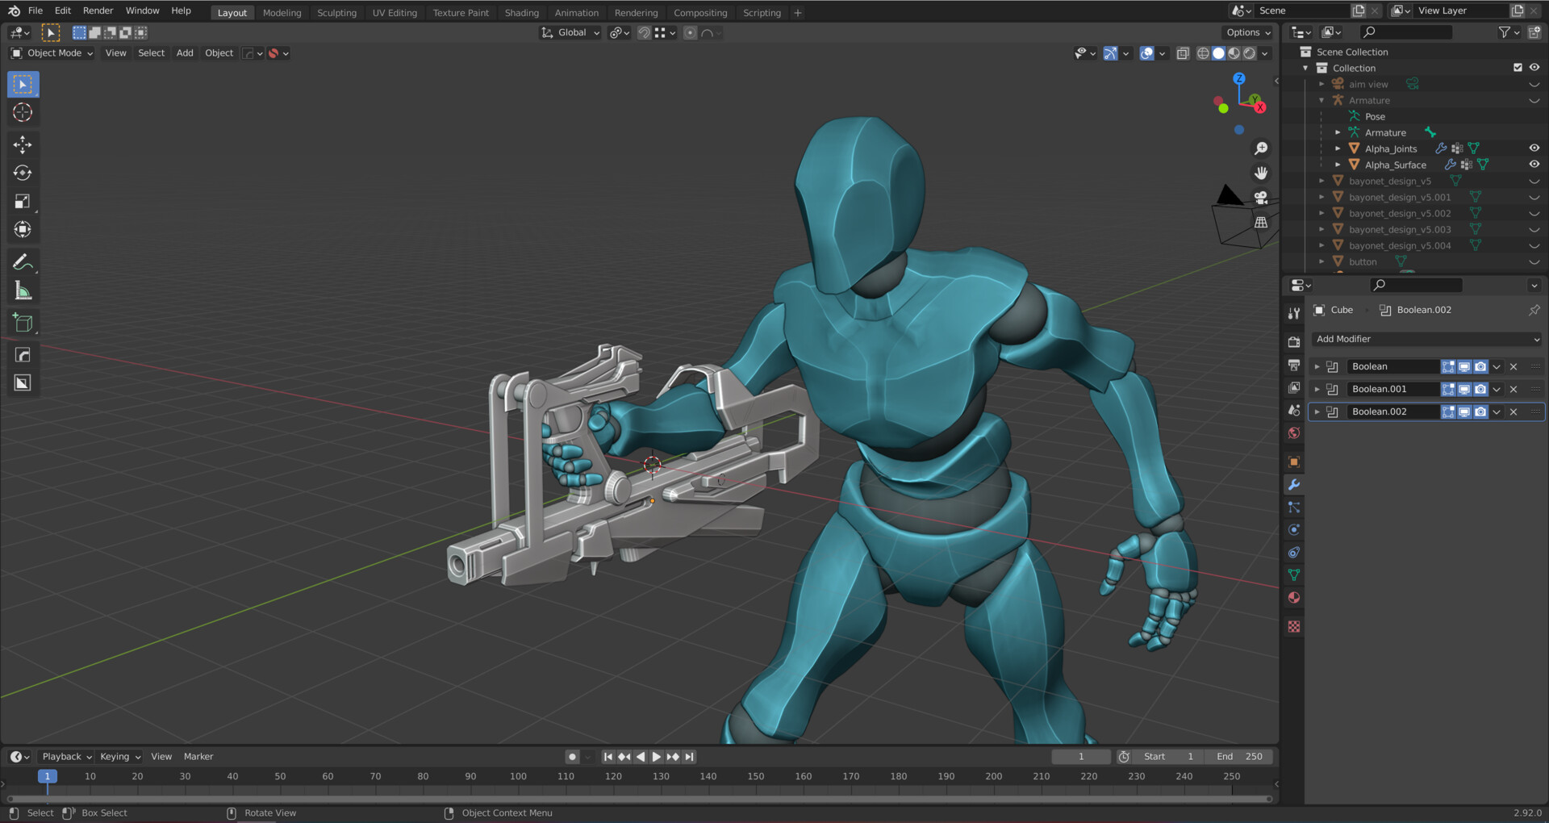Remove the Boolean modifier
The image size is (1549, 823).
click(1514, 366)
